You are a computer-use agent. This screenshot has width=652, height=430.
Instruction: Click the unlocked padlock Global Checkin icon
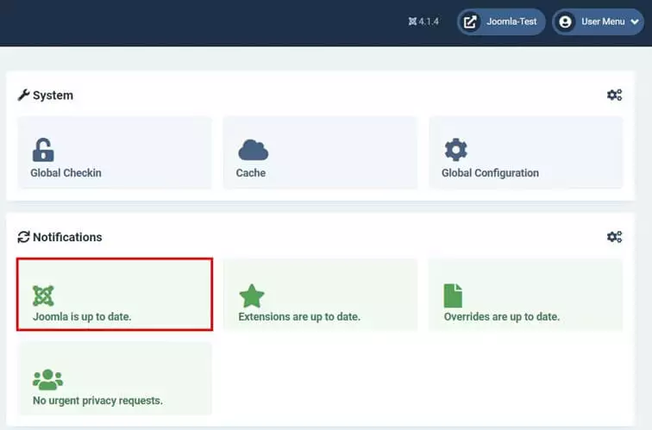42,149
